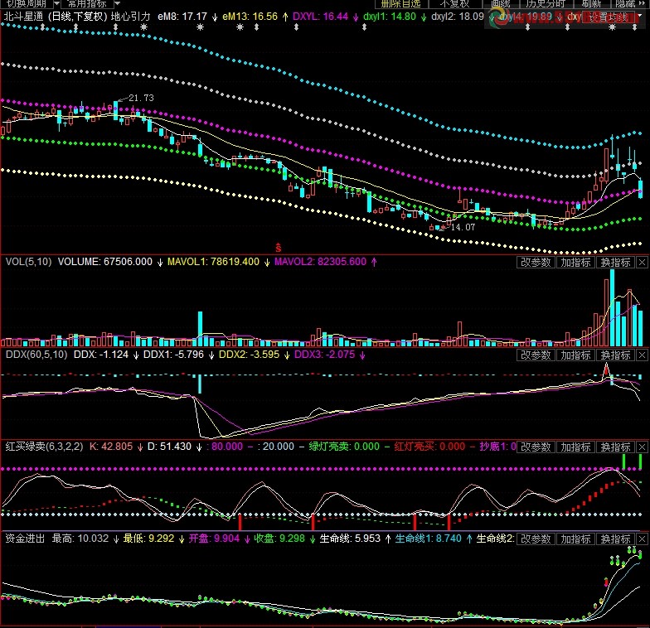650x628 pixels.
Task: Click 加指标 in the 红买绿卖 panel
Action: (575, 447)
